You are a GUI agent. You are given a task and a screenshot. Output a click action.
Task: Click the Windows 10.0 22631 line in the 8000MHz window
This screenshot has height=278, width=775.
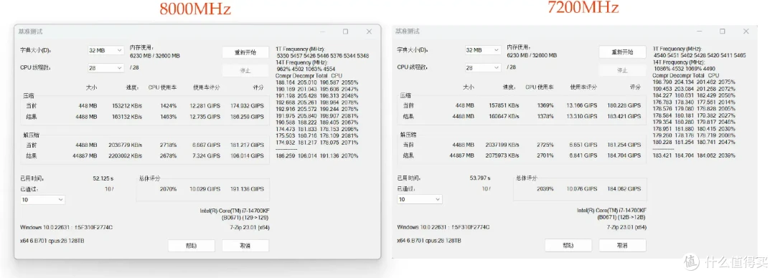point(67,228)
